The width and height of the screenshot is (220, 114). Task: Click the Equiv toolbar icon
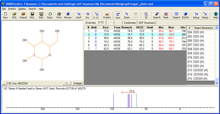pos(50,15)
